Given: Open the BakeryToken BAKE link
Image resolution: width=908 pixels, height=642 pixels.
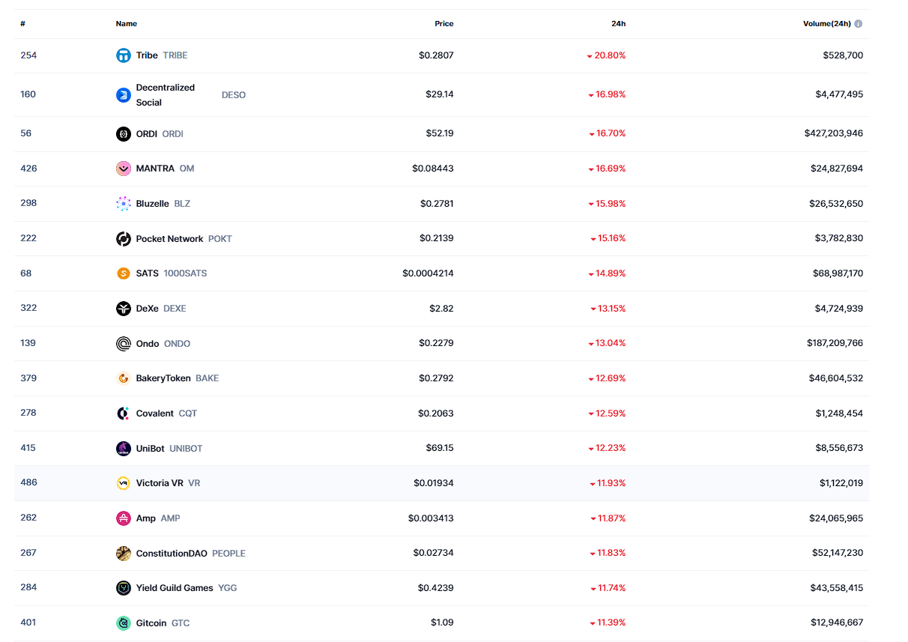Looking at the screenshot, I should click(x=177, y=378).
